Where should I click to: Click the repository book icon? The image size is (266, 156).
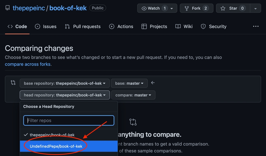pyautogui.click(x=8, y=8)
